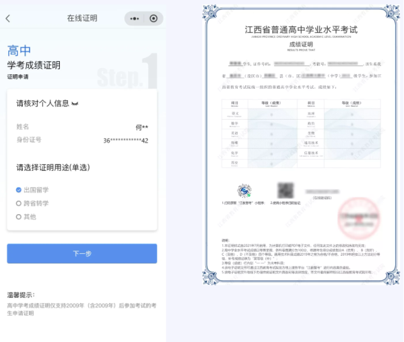Go back using the left arrow icon
Image resolution: width=404 pixels, height=342 pixels.
pyautogui.click(x=8, y=18)
